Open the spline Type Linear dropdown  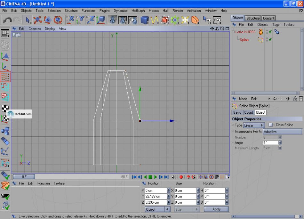click(254, 125)
